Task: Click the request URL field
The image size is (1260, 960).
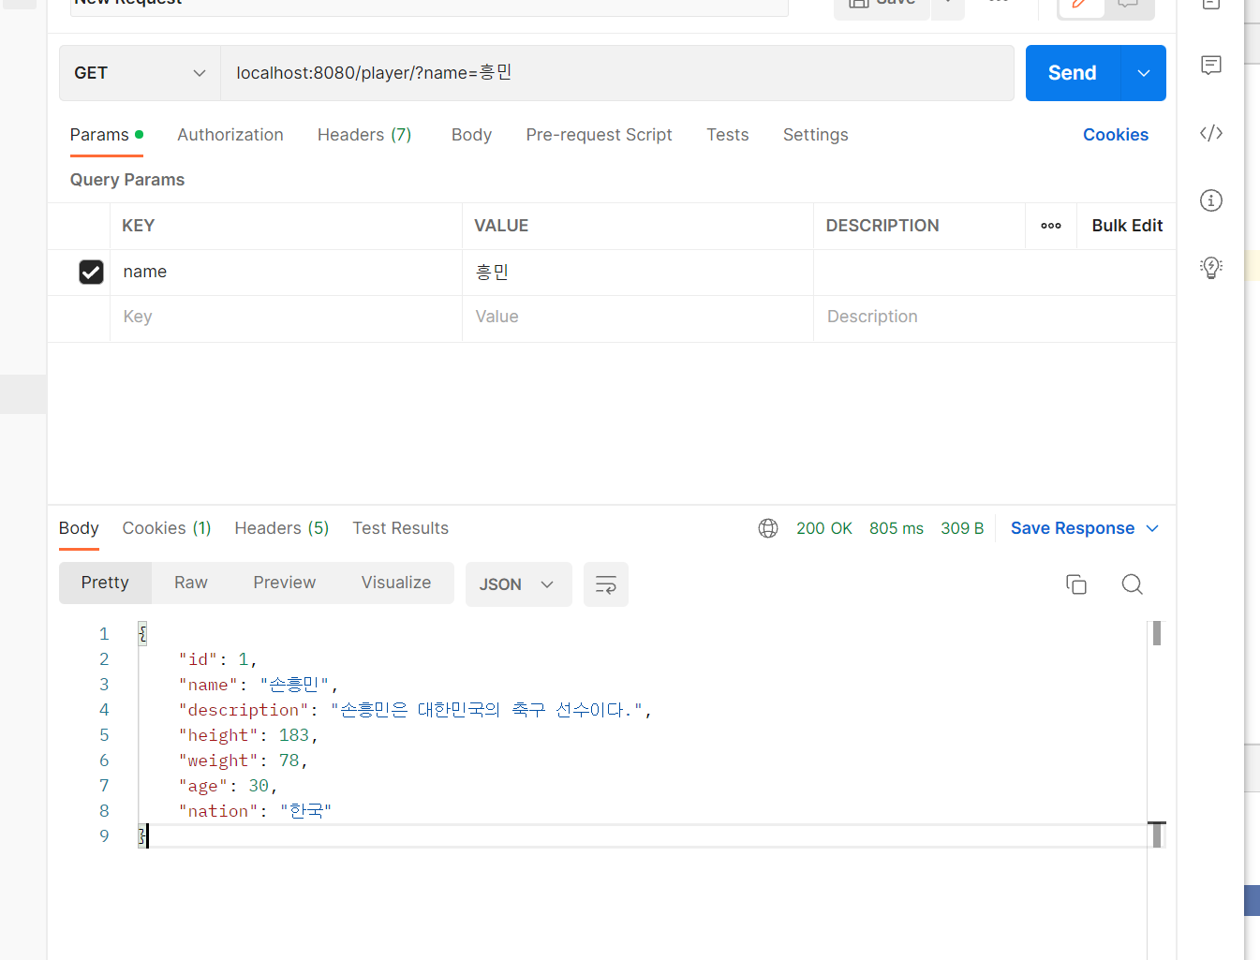Action: click(617, 73)
